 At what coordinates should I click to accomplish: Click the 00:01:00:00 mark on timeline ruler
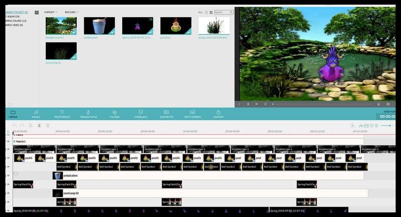275,131
